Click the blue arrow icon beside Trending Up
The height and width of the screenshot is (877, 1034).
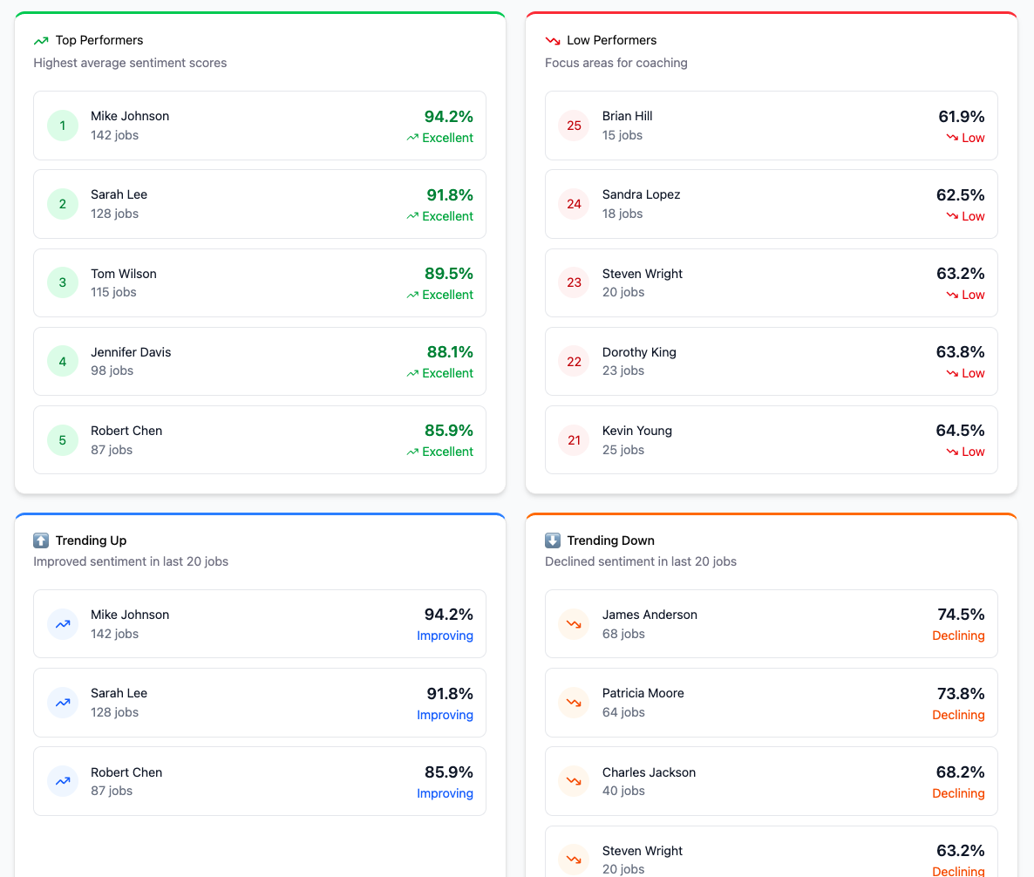pyautogui.click(x=41, y=540)
